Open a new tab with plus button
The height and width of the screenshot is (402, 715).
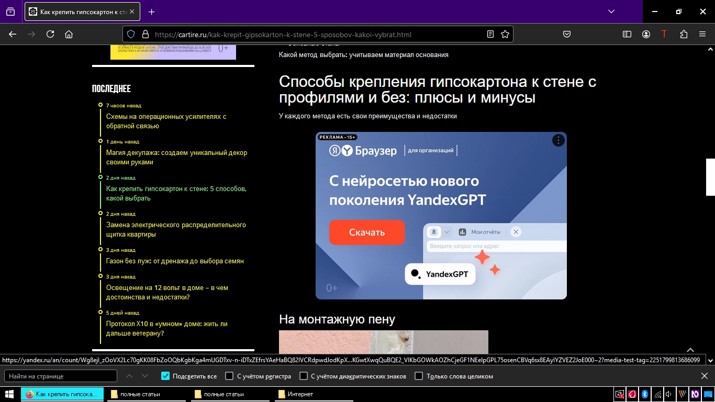pos(152,12)
